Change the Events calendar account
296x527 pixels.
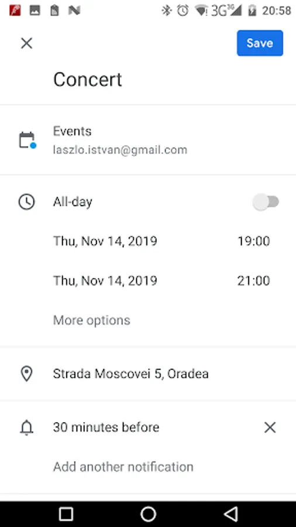(148, 140)
